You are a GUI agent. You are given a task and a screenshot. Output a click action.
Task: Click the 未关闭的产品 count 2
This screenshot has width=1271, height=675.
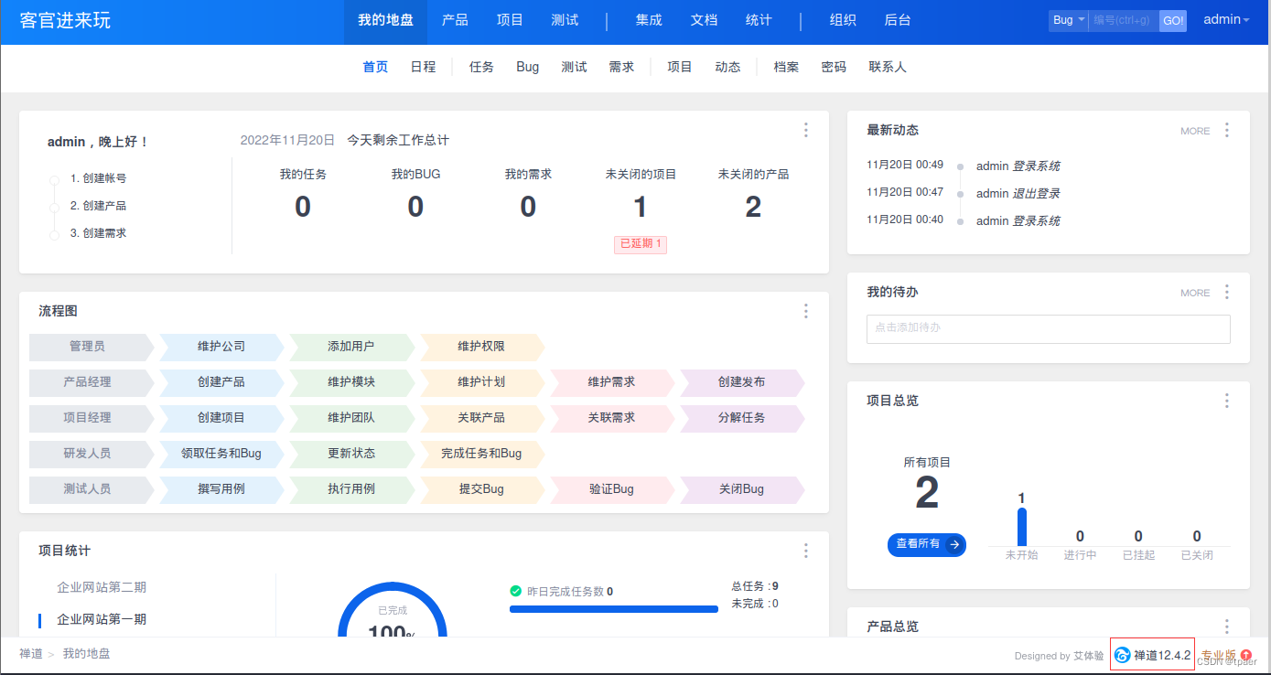(x=753, y=207)
